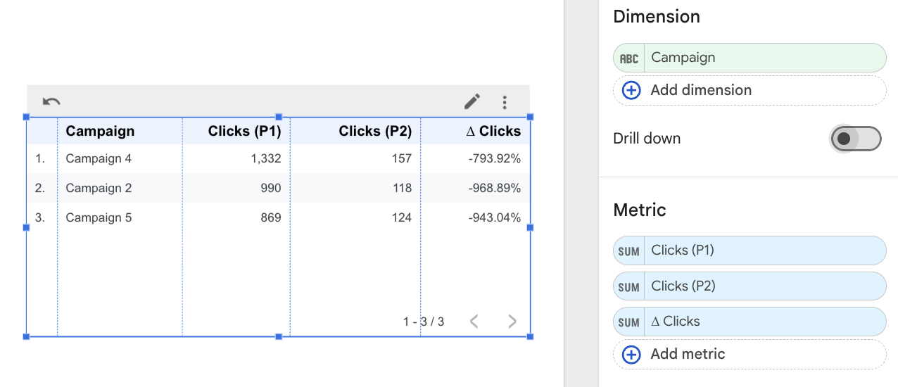Click the Dimension section heading
The width and height of the screenshot is (898, 387).
point(657,16)
